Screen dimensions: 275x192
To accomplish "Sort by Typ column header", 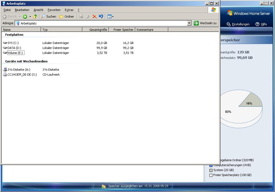I will click(x=61, y=30).
